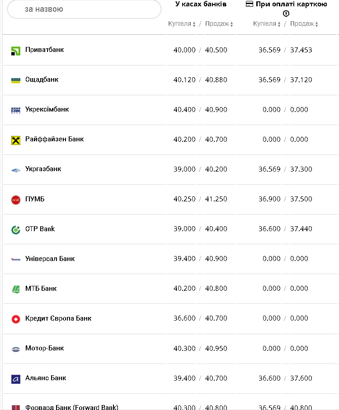Click the Альянс Банк logo icon
Image resolution: width=339 pixels, height=410 pixels.
tap(16, 378)
